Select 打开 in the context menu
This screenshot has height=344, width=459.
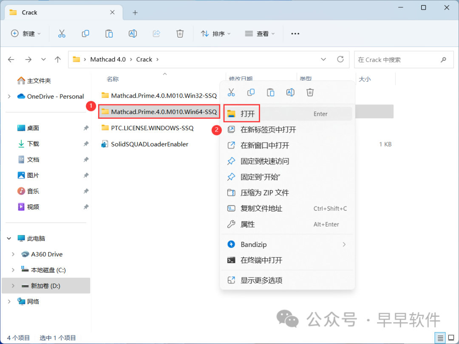pyautogui.click(x=287, y=114)
